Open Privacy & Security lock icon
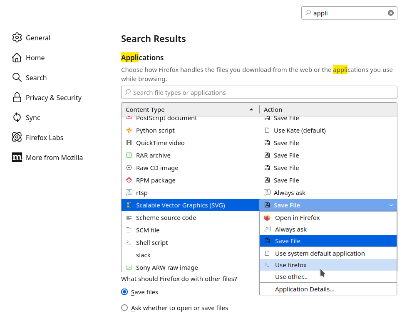 click(17, 98)
